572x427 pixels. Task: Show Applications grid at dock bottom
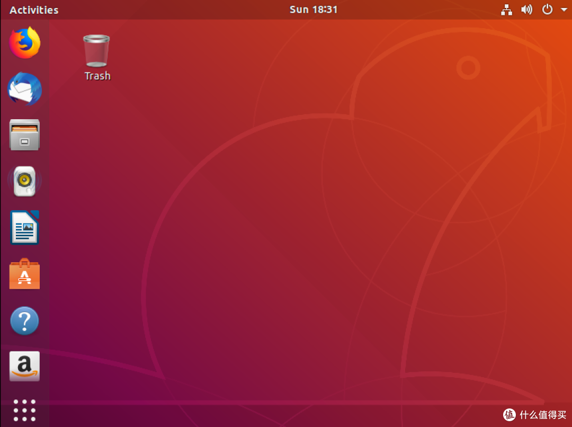coord(24,410)
